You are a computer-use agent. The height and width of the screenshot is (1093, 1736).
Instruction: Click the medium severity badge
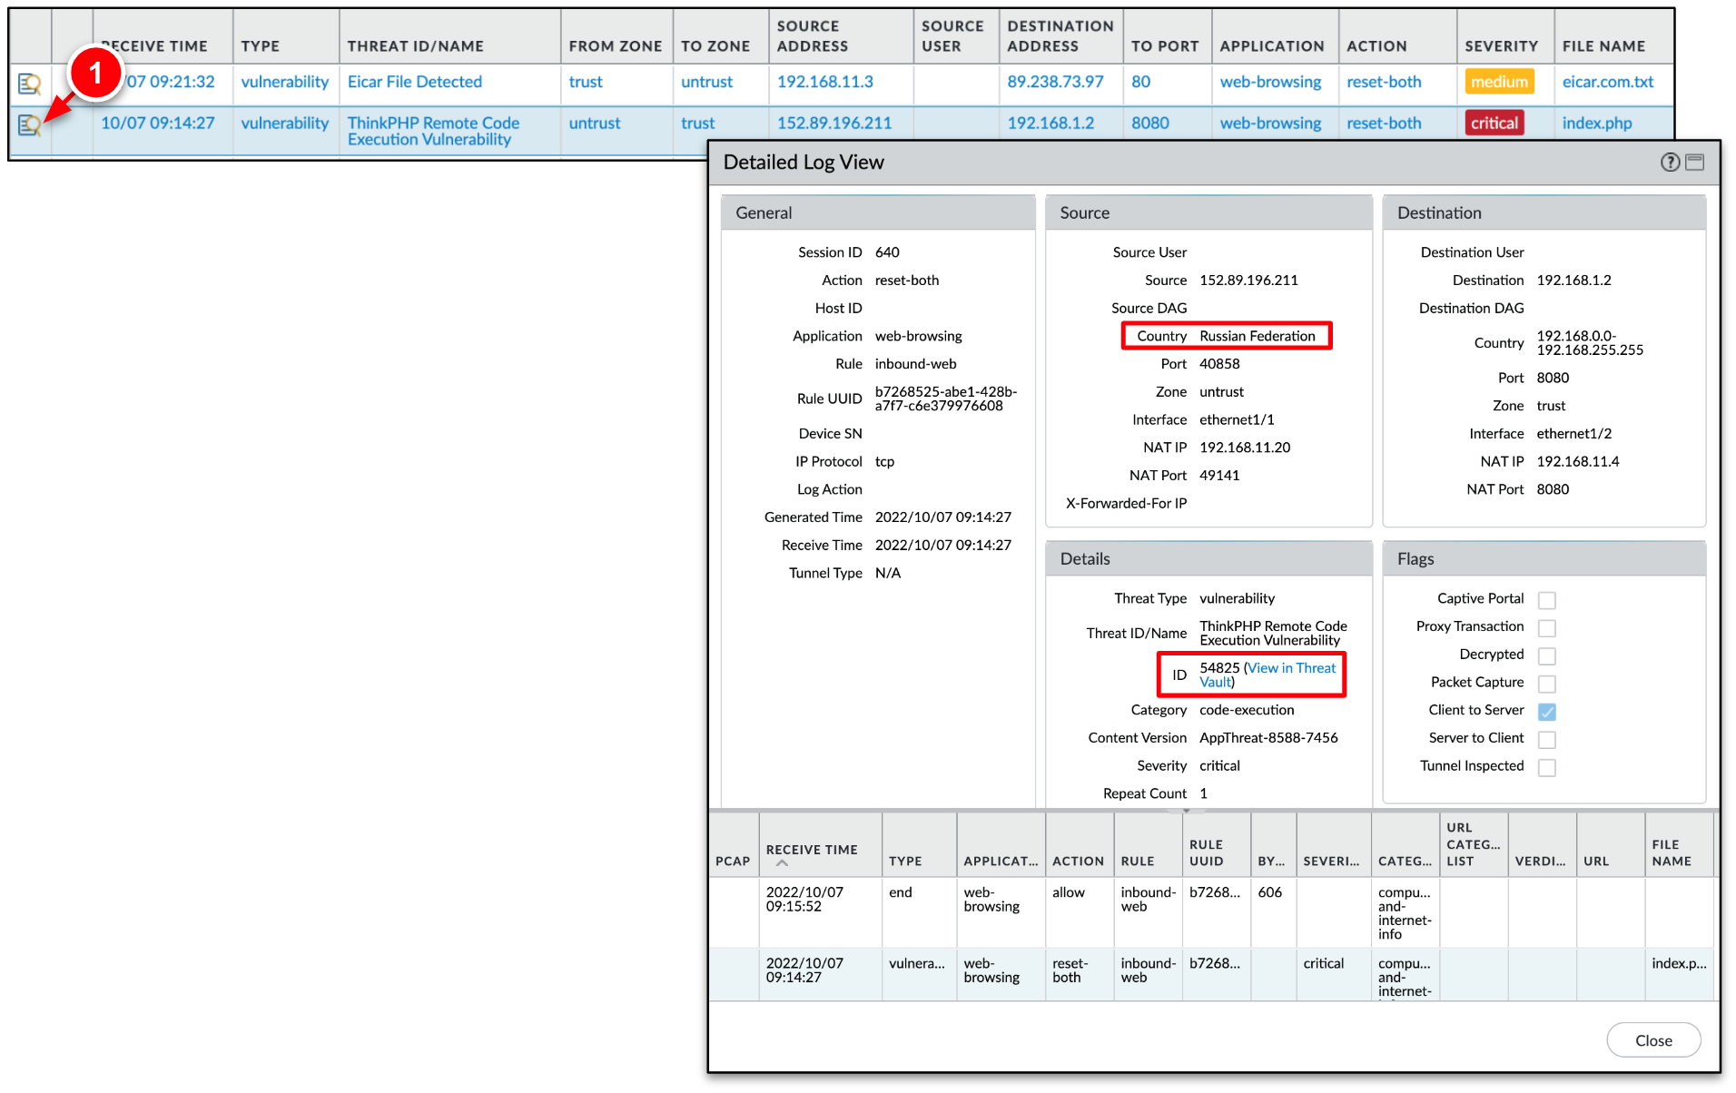1498,82
